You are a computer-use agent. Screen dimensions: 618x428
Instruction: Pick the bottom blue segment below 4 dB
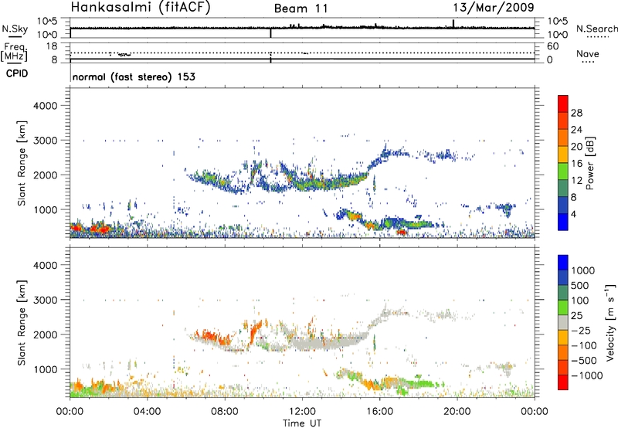[x=563, y=222]
